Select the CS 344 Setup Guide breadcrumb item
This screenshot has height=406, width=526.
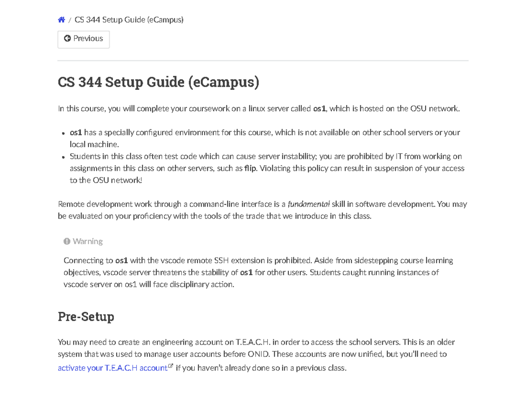129,19
